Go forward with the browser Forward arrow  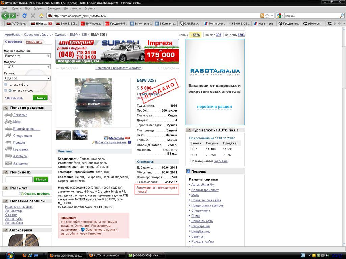tap(13, 16)
